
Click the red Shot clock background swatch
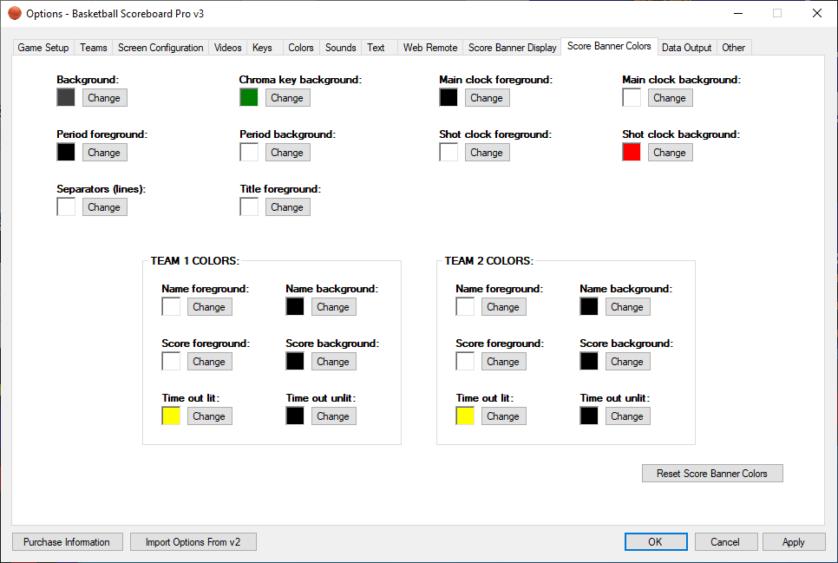tap(632, 153)
